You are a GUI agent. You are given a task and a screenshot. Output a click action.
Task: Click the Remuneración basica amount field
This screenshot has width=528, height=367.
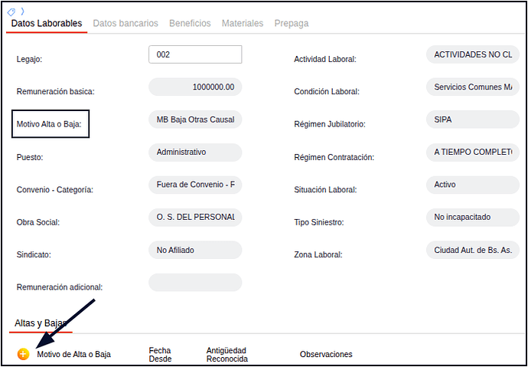[195, 87]
